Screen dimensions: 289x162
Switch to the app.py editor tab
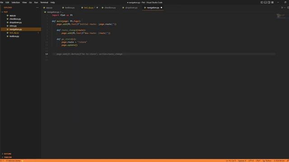49,8
